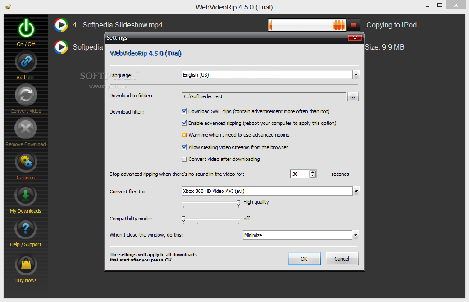This screenshot has width=469, height=302.
Task: Click OK to apply settings
Action: (x=304, y=259)
